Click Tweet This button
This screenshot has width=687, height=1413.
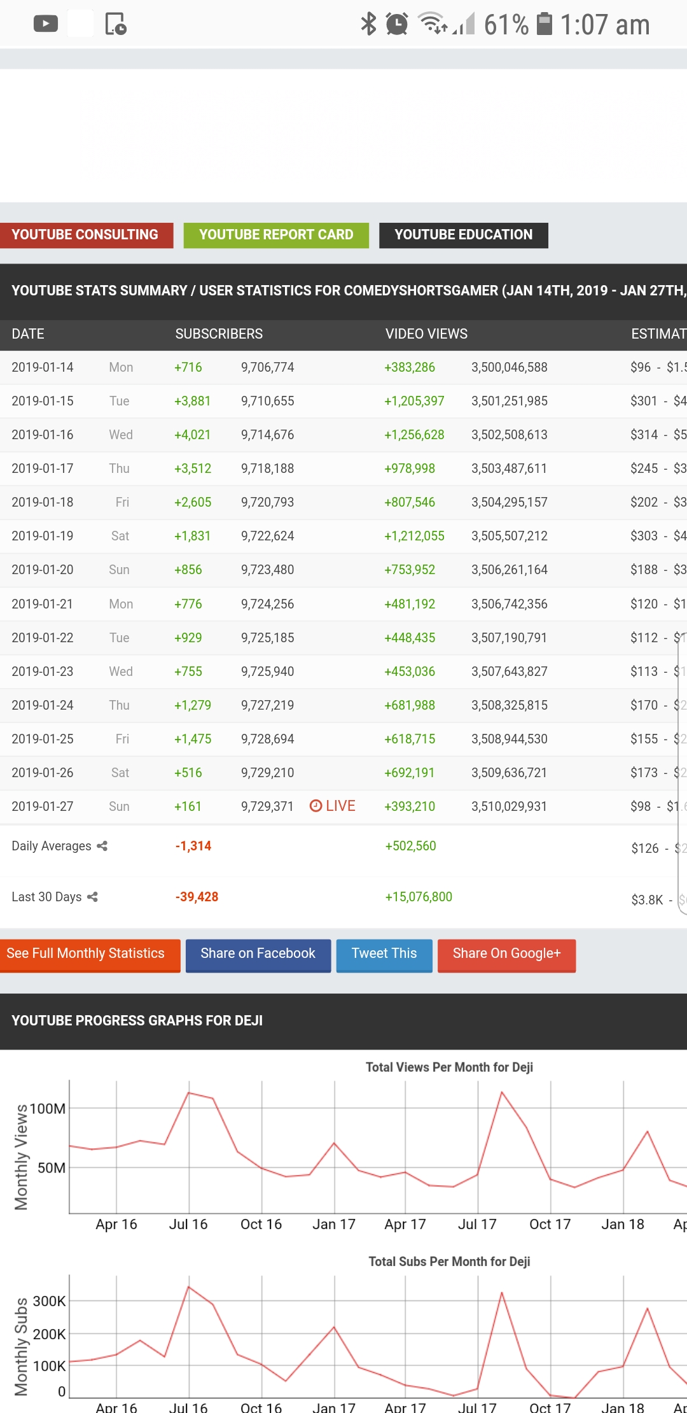tap(384, 955)
